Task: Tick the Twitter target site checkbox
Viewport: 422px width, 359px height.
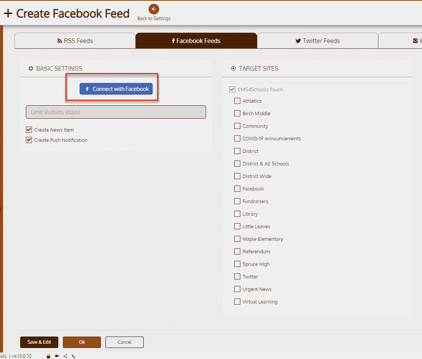Action: click(x=237, y=276)
